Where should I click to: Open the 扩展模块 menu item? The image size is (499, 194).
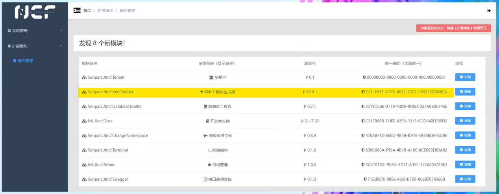[x=34, y=46]
